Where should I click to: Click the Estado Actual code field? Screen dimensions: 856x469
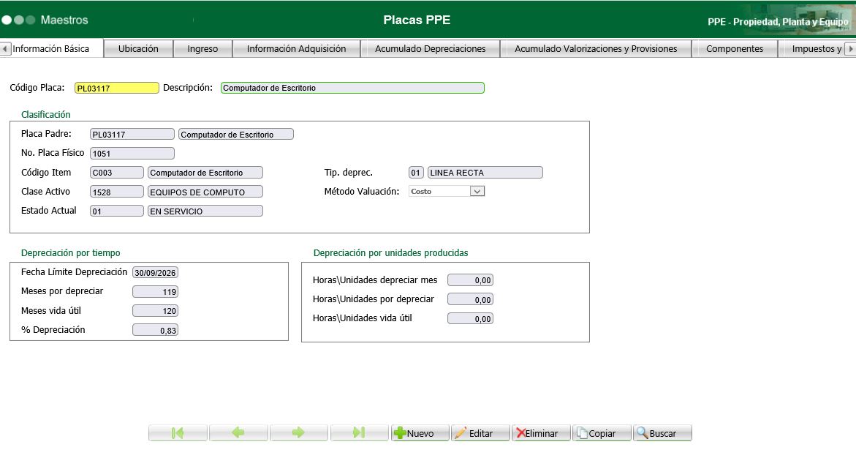117,211
